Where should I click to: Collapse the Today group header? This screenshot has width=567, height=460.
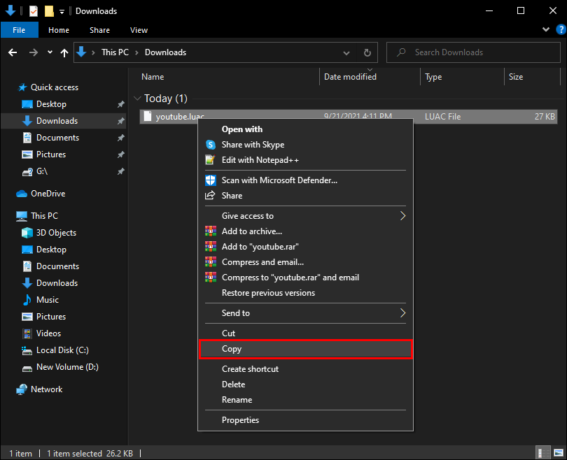[137, 99]
